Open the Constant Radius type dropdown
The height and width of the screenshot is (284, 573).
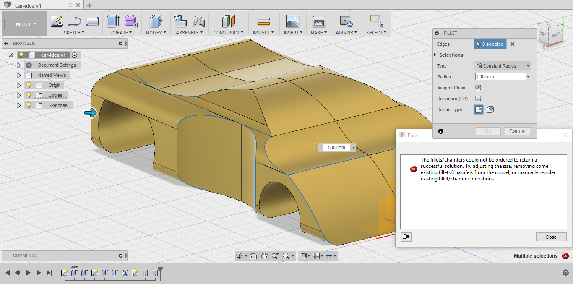pyautogui.click(x=503, y=66)
